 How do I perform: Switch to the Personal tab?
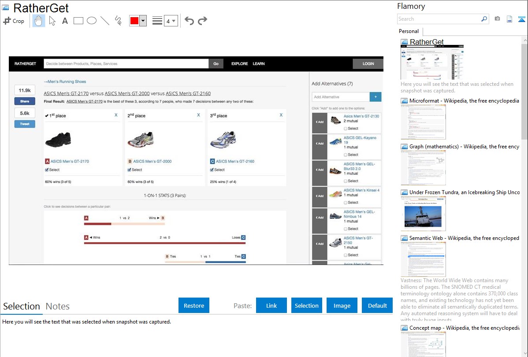click(409, 31)
